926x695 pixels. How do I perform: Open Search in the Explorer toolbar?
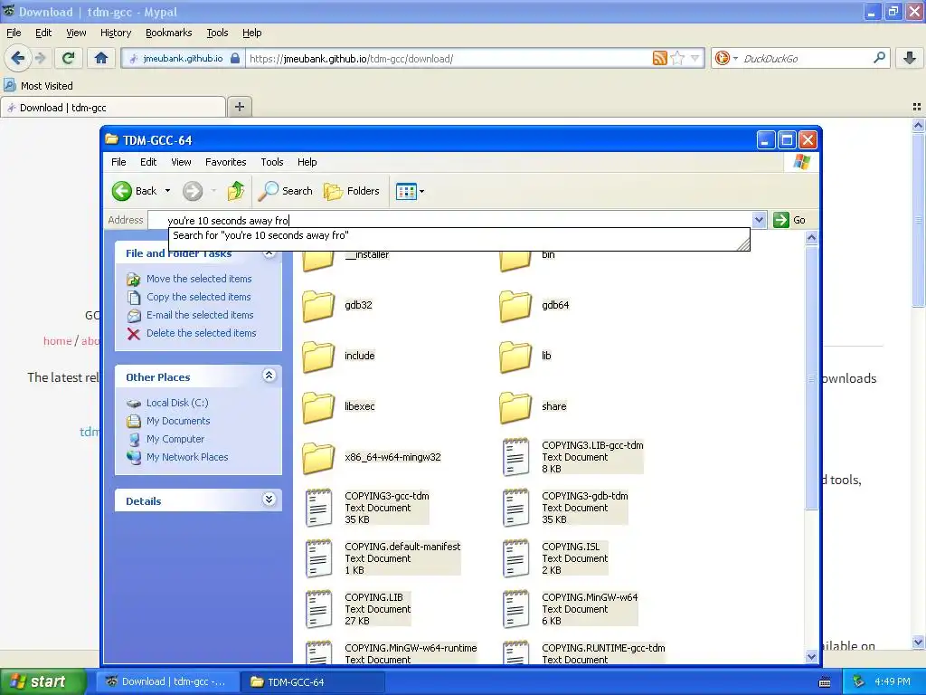pyautogui.click(x=286, y=191)
